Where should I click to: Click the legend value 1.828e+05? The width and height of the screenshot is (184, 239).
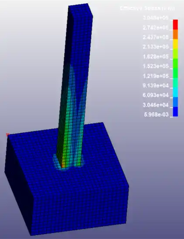(x=156, y=57)
